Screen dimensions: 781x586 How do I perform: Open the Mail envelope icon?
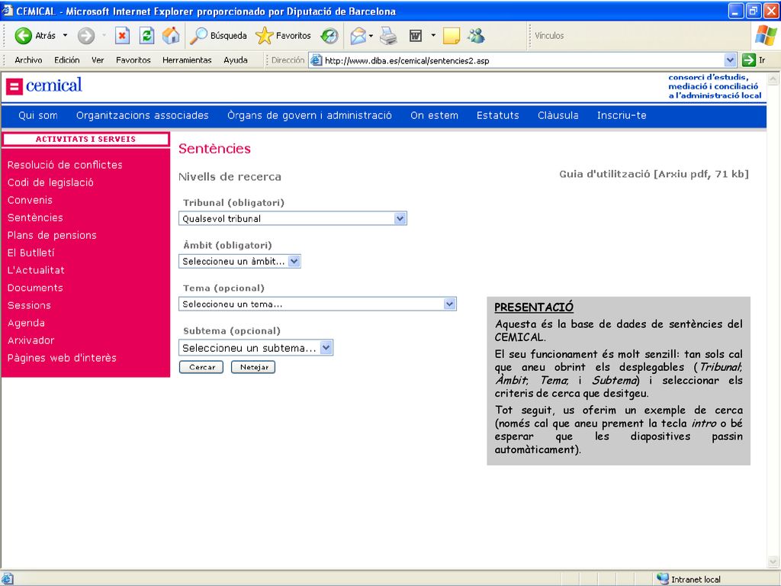coord(358,35)
